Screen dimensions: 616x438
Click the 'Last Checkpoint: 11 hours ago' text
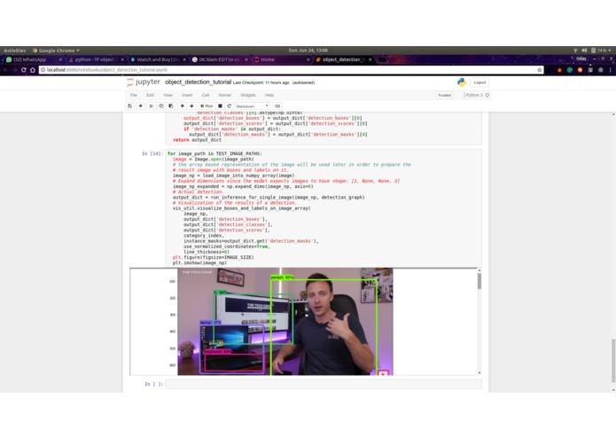click(x=261, y=82)
